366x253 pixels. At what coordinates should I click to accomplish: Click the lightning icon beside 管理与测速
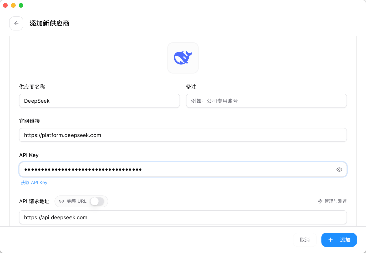click(320, 201)
